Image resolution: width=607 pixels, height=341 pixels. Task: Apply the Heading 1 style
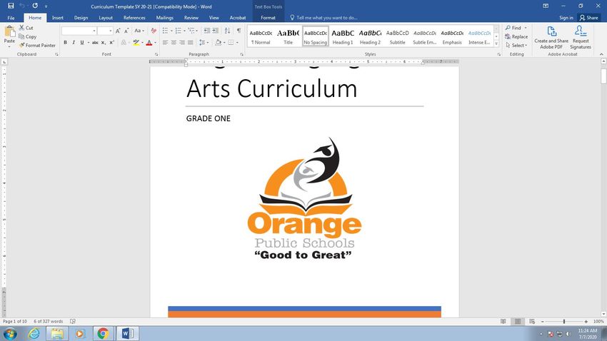click(x=343, y=36)
